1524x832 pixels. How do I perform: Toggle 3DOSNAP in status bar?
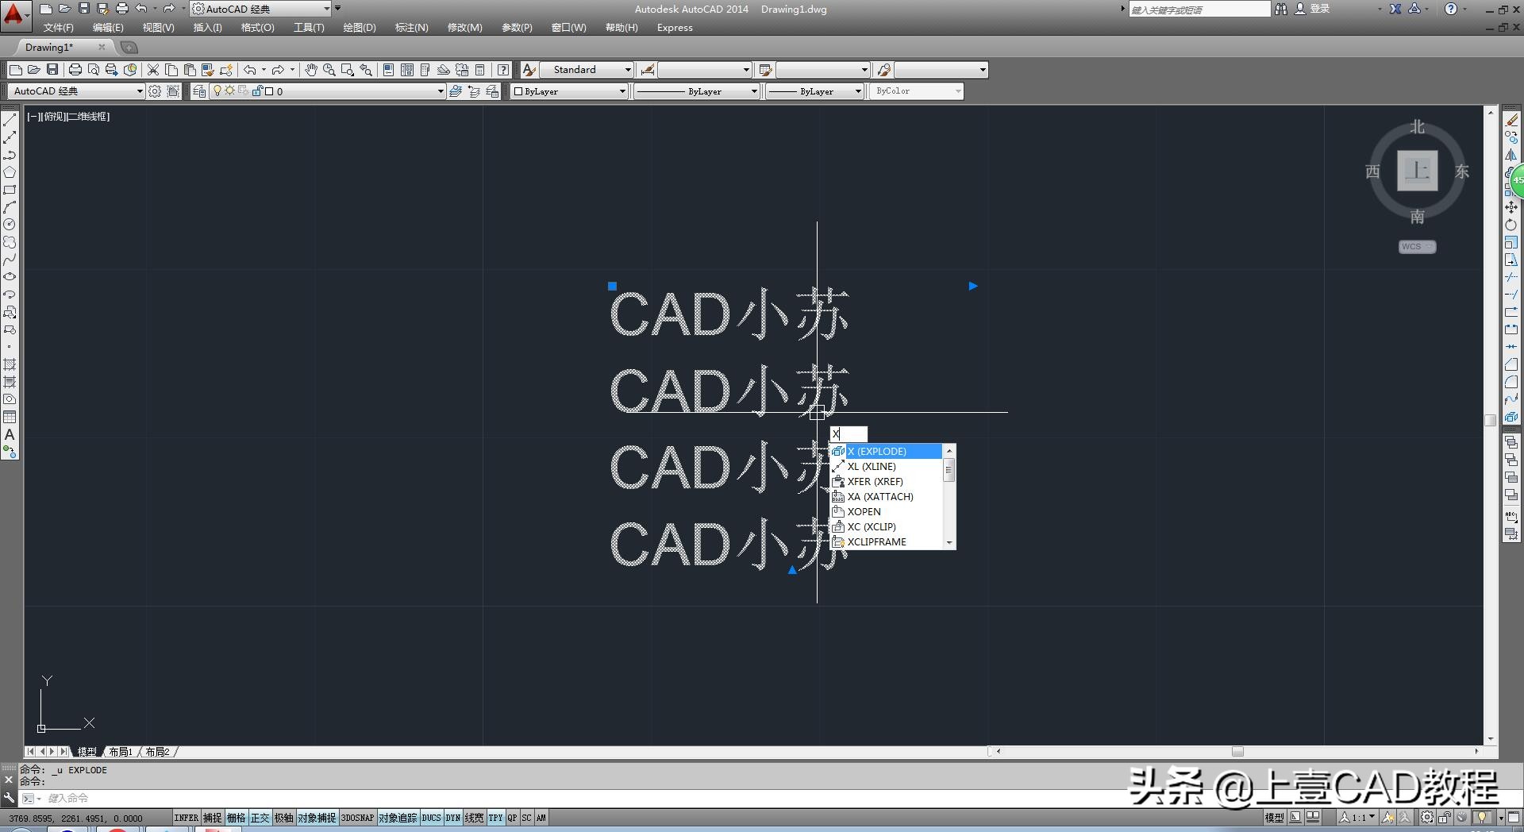[x=357, y=818]
